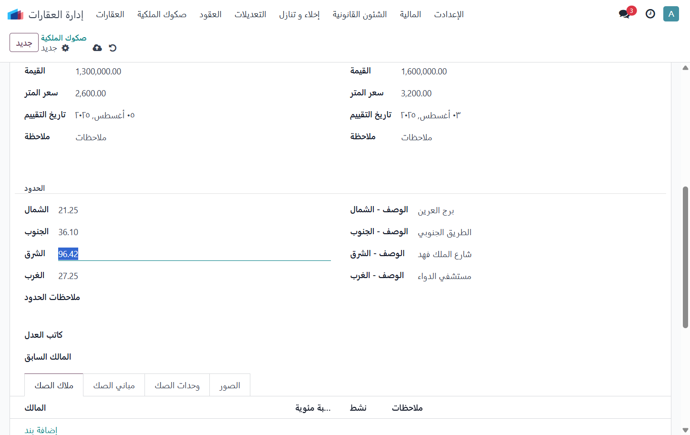Click the date field ٠٥ أغسطس, ٢٠٢٥
Viewport: 690px width, 435px height.
pyautogui.click(x=105, y=115)
